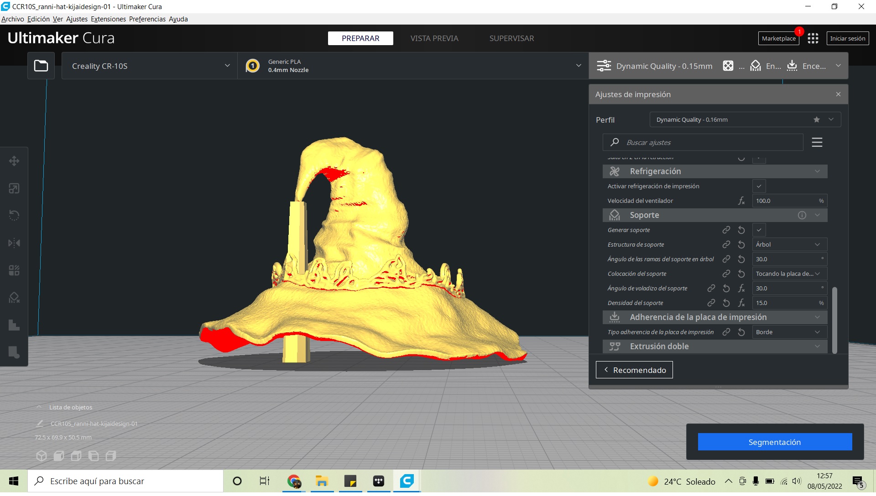Image resolution: width=876 pixels, height=496 pixels.
Task: Open the Extensiones menu
Action: [x=108, y=19]
